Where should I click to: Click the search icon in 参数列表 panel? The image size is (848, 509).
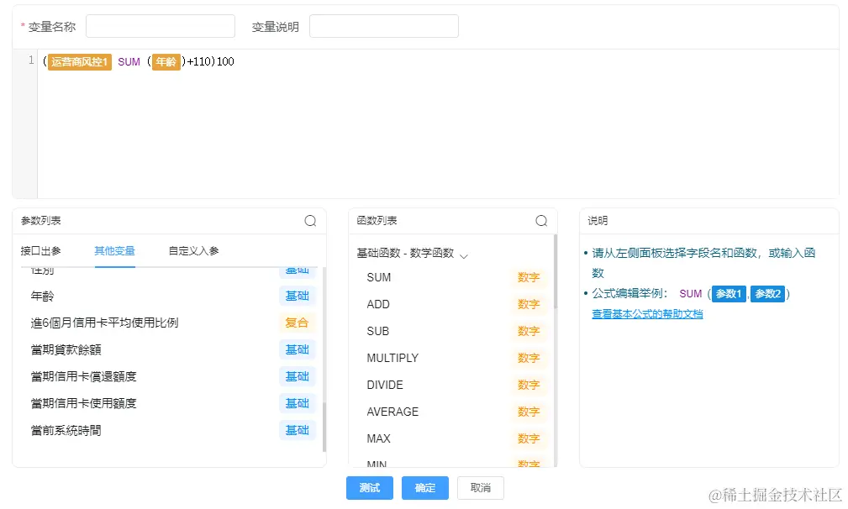(310, 221)
